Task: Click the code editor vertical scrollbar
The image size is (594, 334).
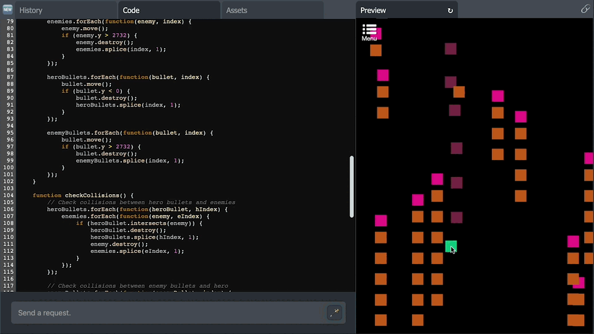Action: click(351, 186)
